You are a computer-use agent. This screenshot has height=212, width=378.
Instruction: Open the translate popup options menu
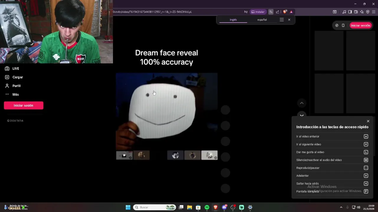[282, 20]
